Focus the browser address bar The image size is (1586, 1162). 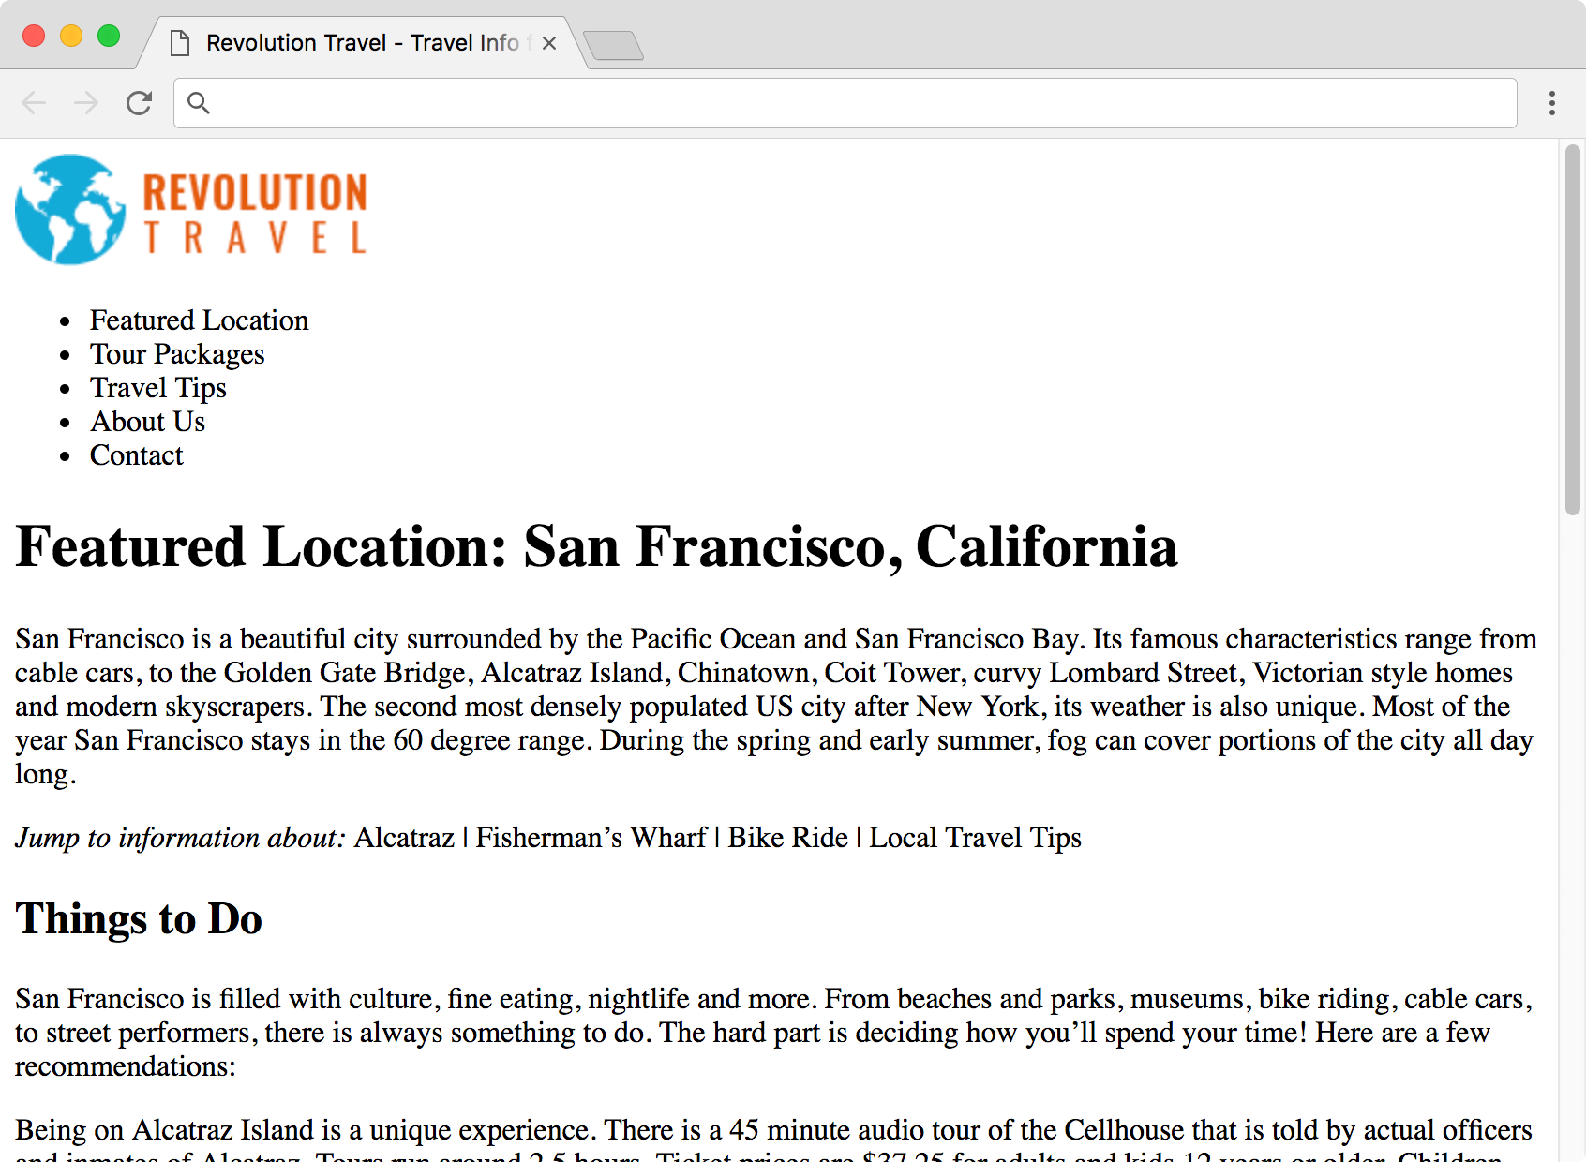(x=844, y=103)
